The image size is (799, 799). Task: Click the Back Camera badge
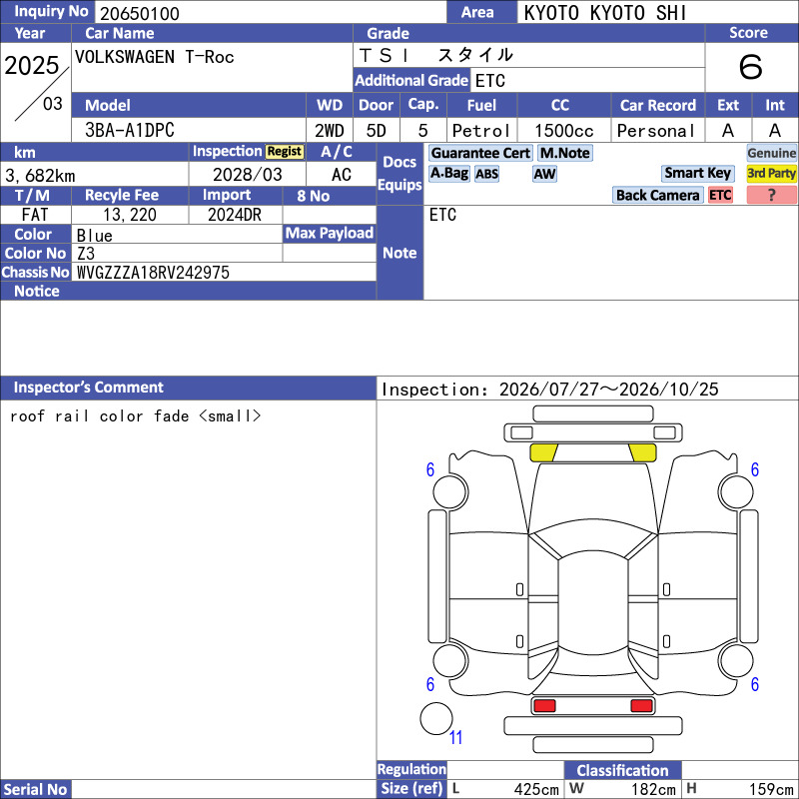click(x=657, y=195)
